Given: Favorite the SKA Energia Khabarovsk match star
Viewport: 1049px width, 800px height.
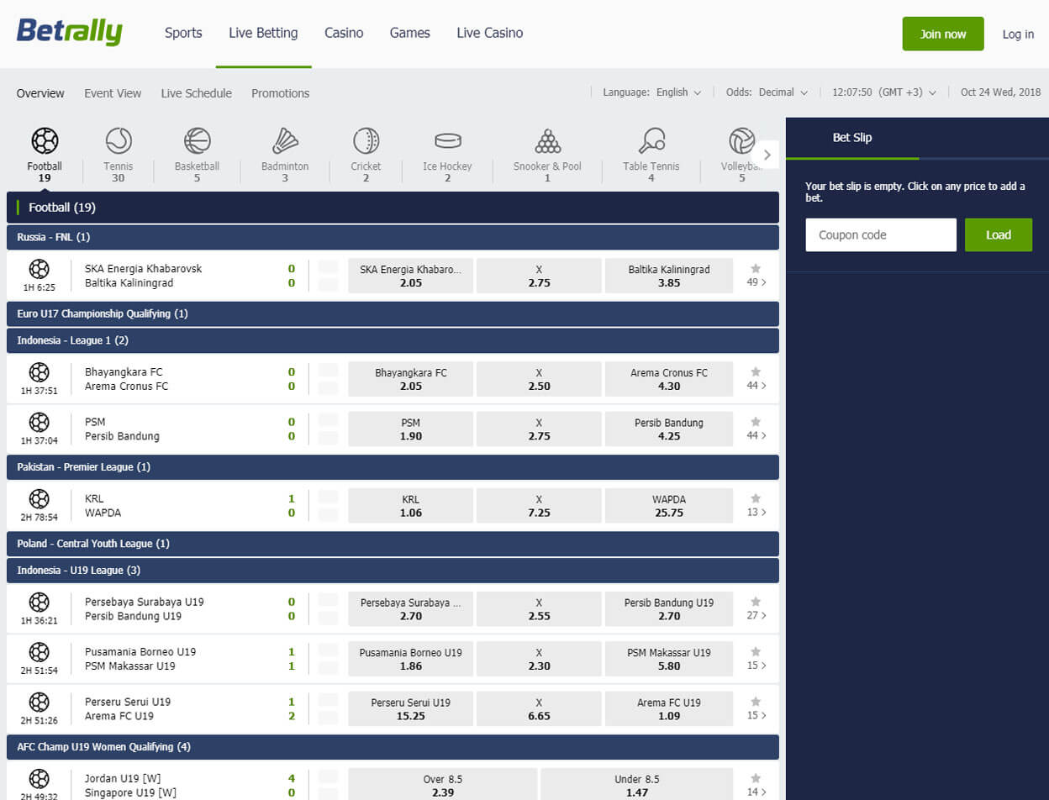Looking at the screenshot, I should click(756, 267).
